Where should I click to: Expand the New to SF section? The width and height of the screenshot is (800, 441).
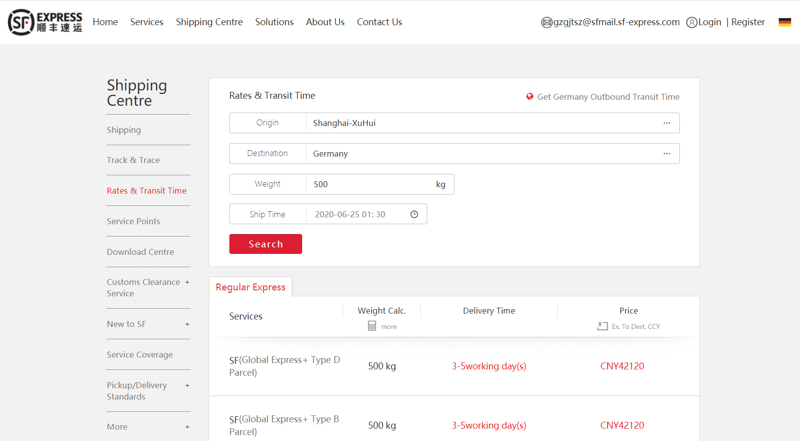pyautogui.click(x=187, y=324)
